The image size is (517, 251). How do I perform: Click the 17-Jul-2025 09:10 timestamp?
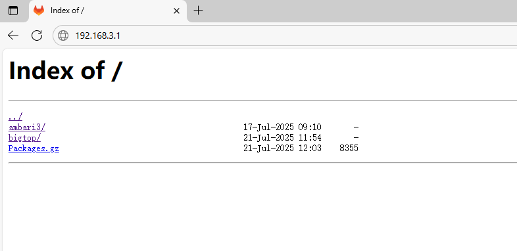point(282,127)
